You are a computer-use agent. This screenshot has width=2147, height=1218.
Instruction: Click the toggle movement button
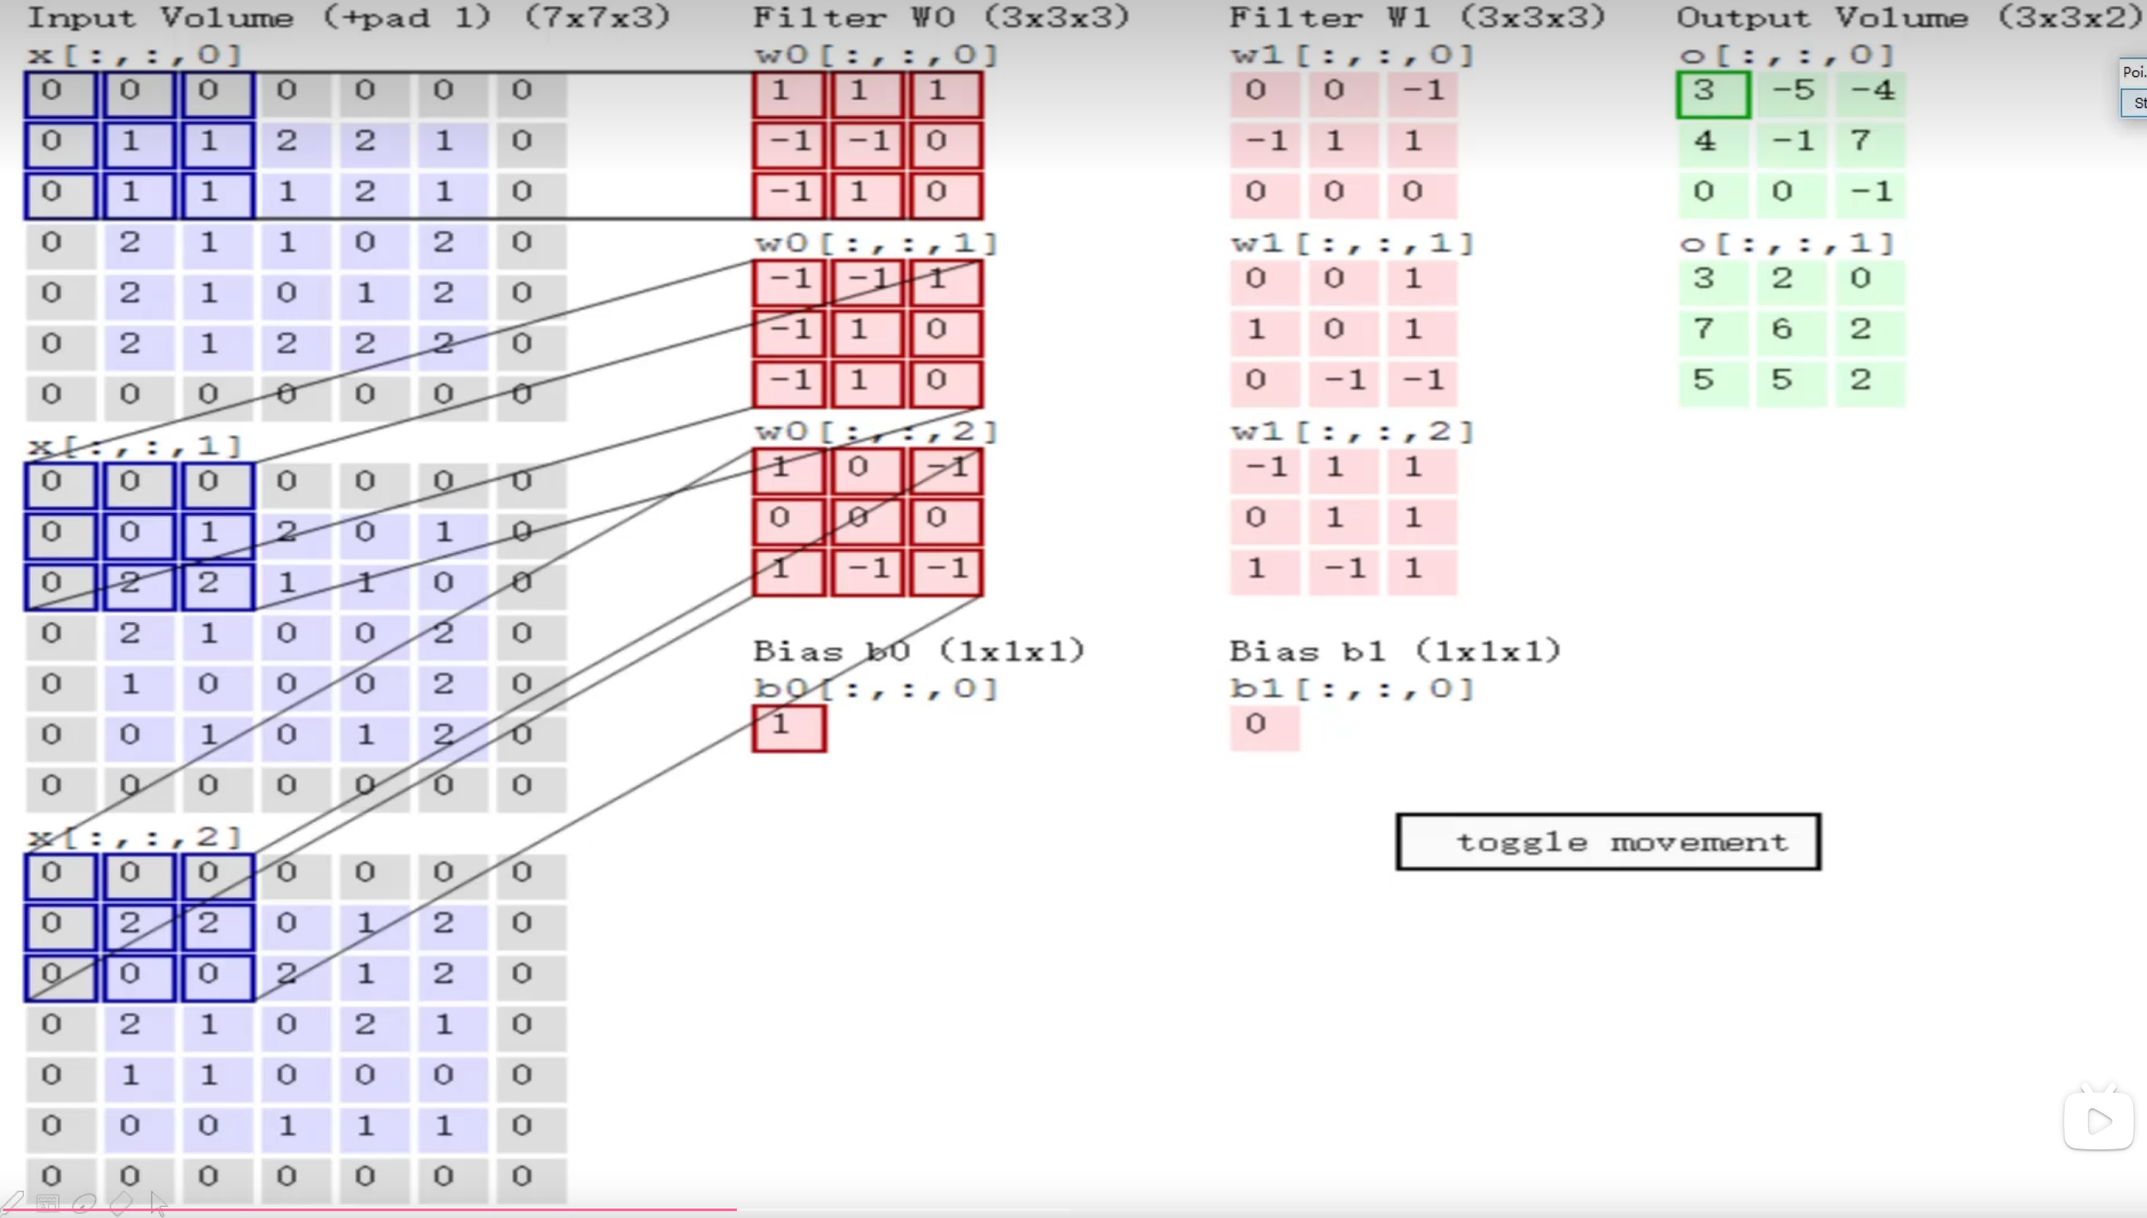[x=1607, y=841]
